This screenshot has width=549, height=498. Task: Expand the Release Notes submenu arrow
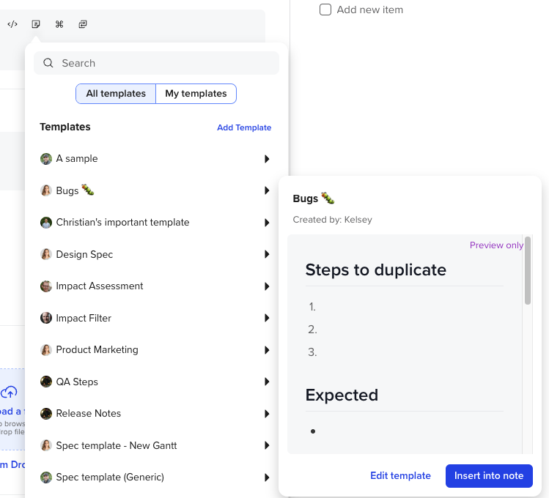pyautogui.click(x=267, y=414)
